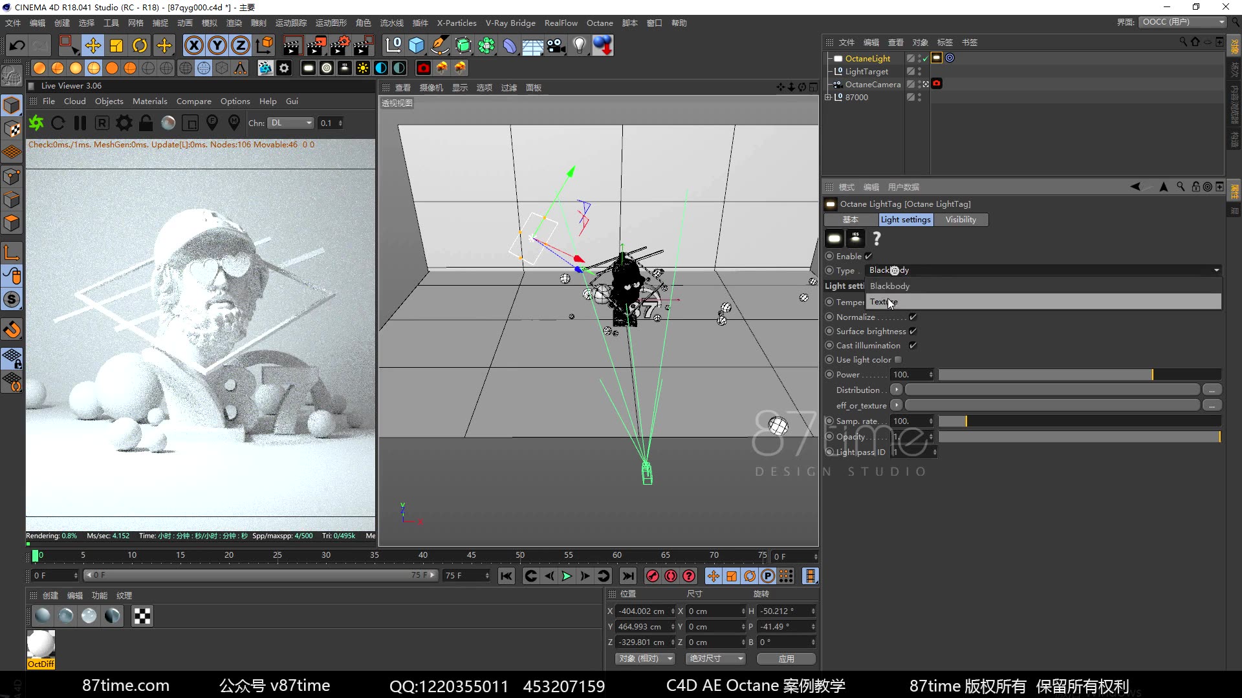Pause the Live Viewer render

pos(80,123)
